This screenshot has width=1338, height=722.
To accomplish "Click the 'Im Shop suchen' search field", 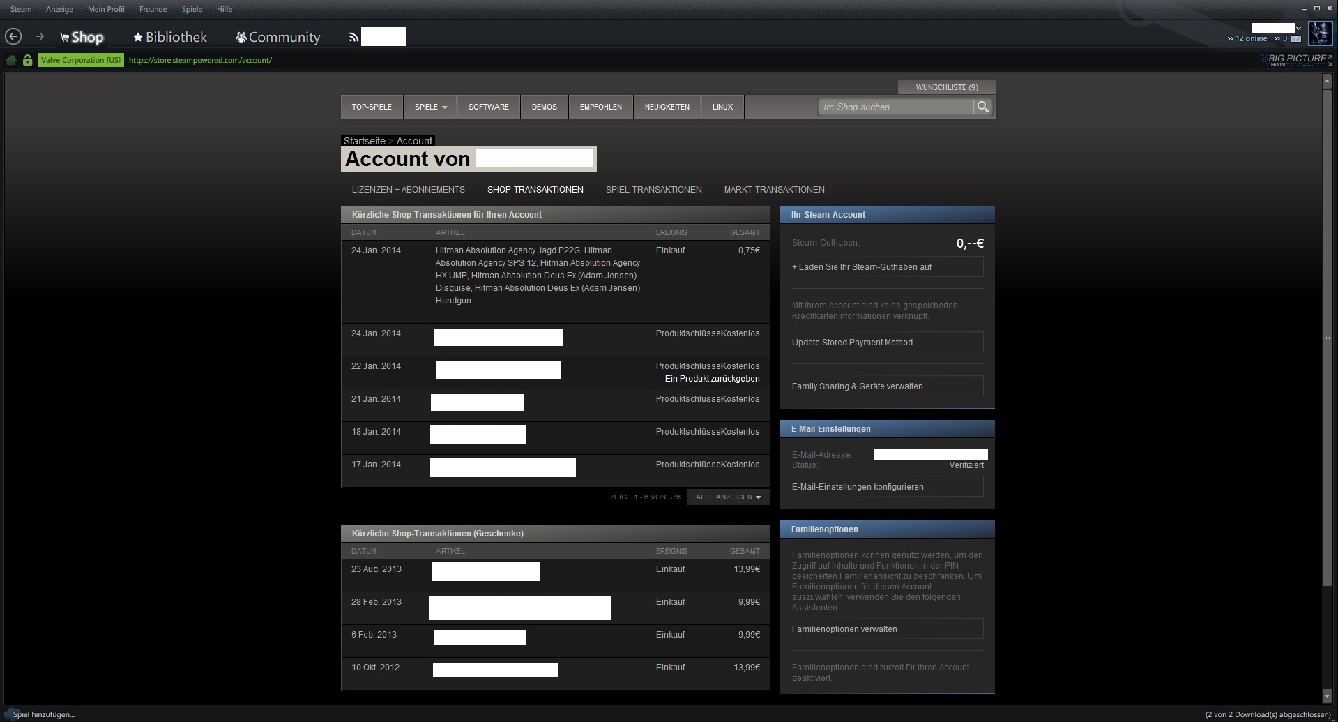I will (x=896, y=107).
